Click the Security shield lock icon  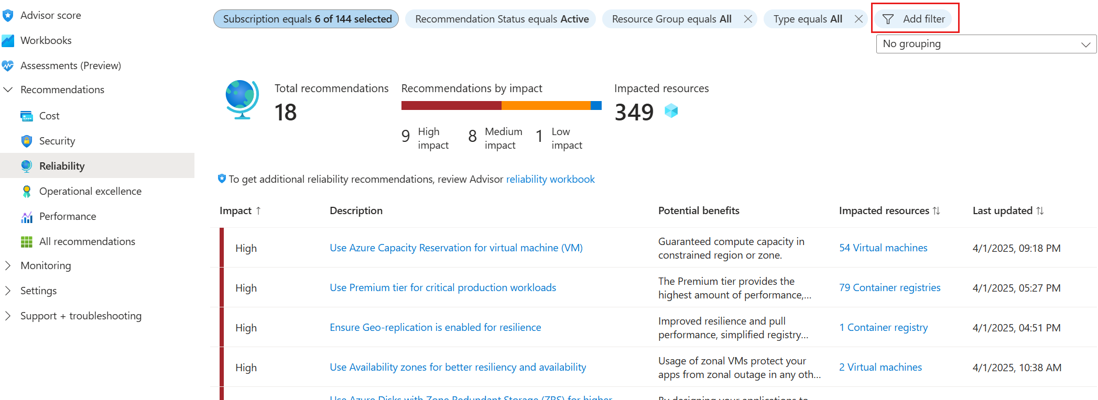(x=27, y=141)
